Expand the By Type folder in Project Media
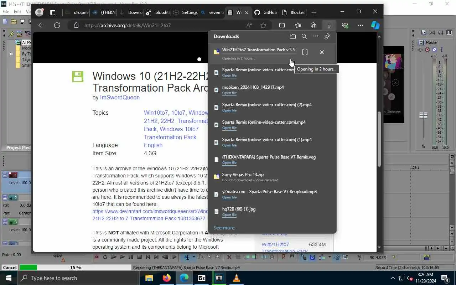Image resolution: width=456 pixels, height=285 pixels. 11,54
